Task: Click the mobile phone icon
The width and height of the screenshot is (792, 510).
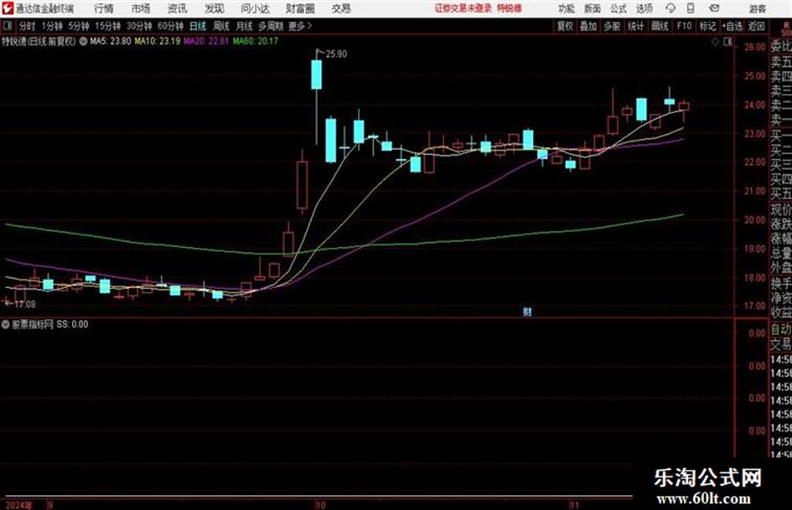Action: [691, 8]
